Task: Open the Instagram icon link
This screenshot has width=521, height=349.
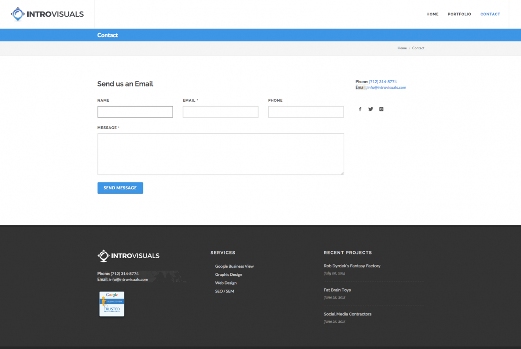Action: (x=381, y=109)
